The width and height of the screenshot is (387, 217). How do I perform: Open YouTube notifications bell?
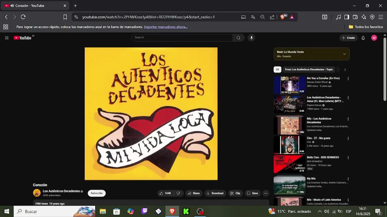363,38
